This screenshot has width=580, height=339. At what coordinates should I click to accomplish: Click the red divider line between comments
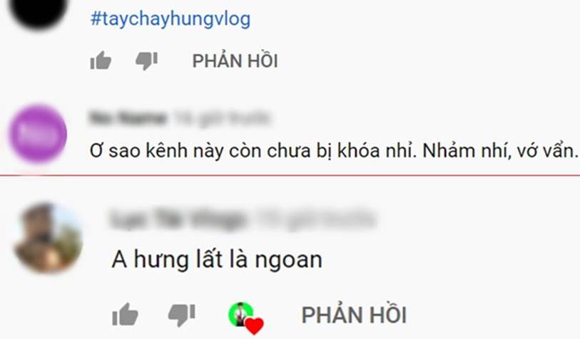coord(290,175)
